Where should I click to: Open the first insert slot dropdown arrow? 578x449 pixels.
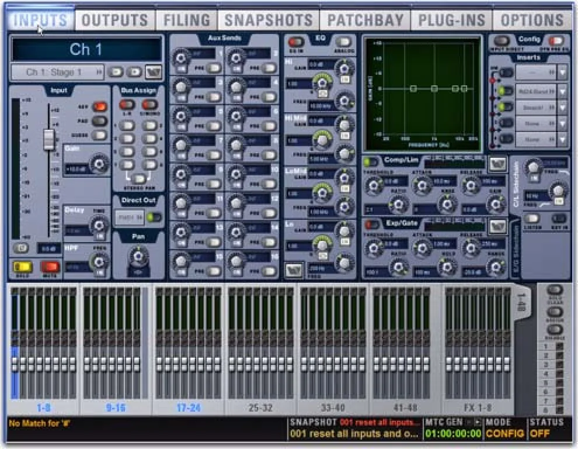(x=562, y=72)
